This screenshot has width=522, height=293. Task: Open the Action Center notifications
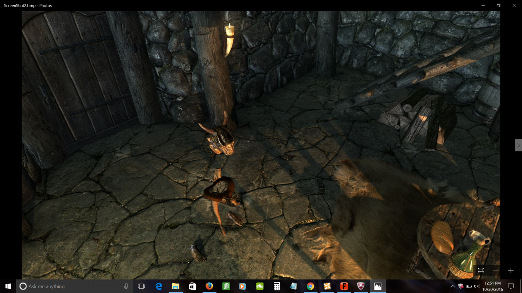click(x=511, y=286)
